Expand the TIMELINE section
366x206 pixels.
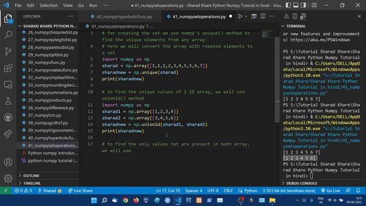[x=47, y=183]
